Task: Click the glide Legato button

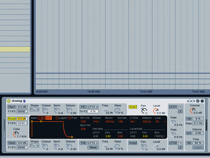Action: click(x=198, y=147)
